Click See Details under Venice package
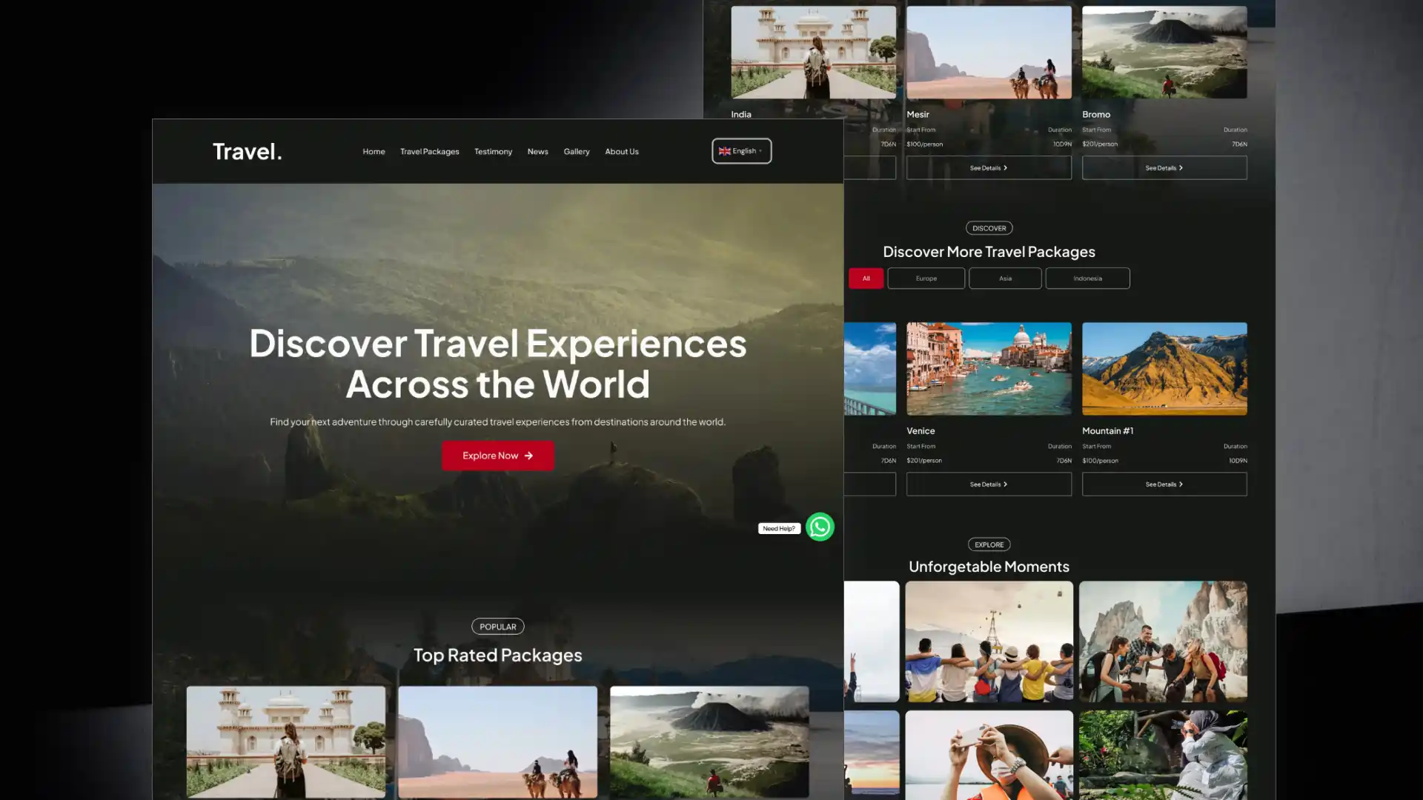1423x800 pixels. 988,484
